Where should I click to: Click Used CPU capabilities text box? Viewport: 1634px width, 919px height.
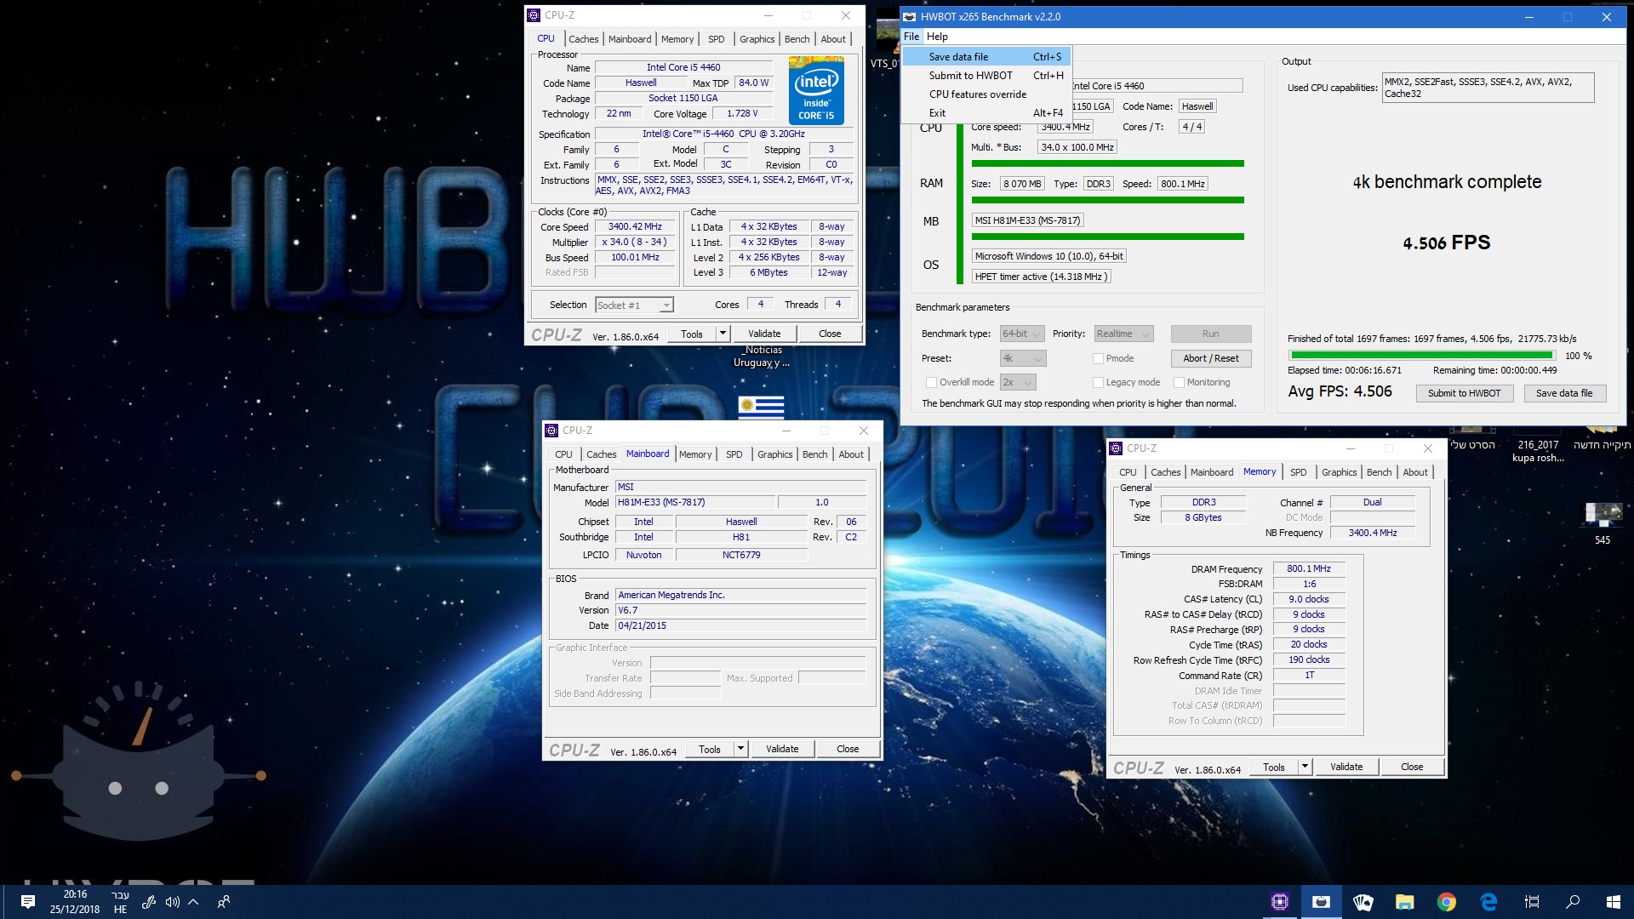click(x=1488, y=88)
